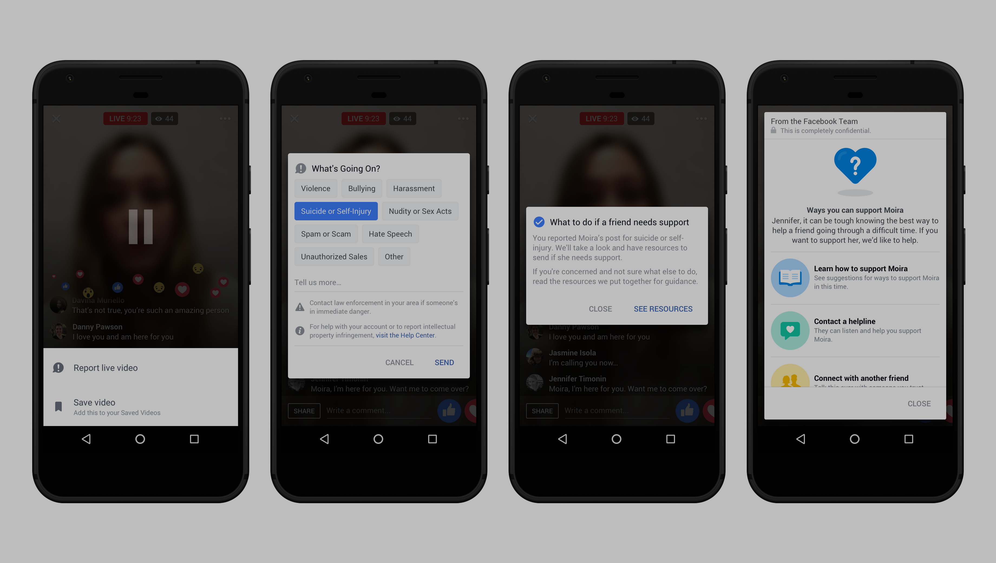This screenshot has width=996, height=563.
Task: Click the Violence category option
Action: pyautogui.click(x=315, y=188)
